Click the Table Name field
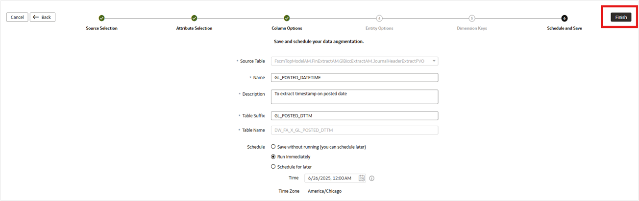The image size is (639, 201). (x=354, y=130)
